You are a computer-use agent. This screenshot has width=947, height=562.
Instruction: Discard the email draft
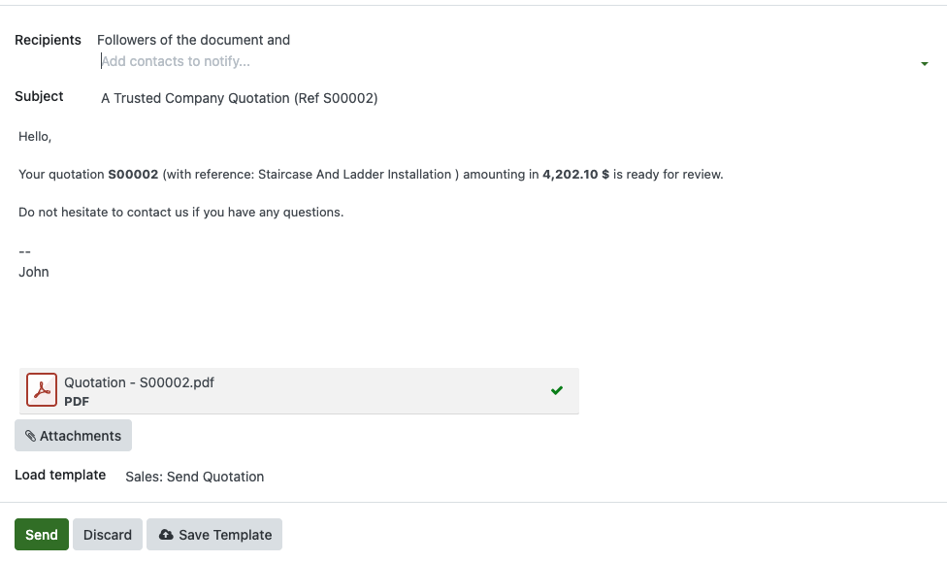tap(108, 535)
